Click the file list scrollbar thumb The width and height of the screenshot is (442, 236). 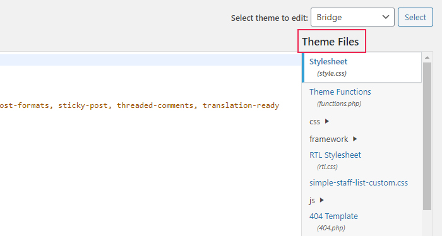[x=427, y=136]
